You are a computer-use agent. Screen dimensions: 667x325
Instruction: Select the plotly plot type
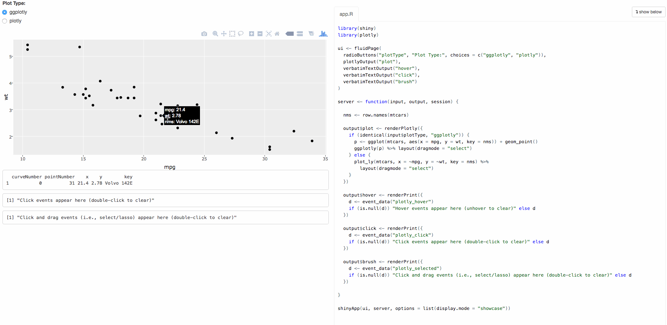(5, 21)
